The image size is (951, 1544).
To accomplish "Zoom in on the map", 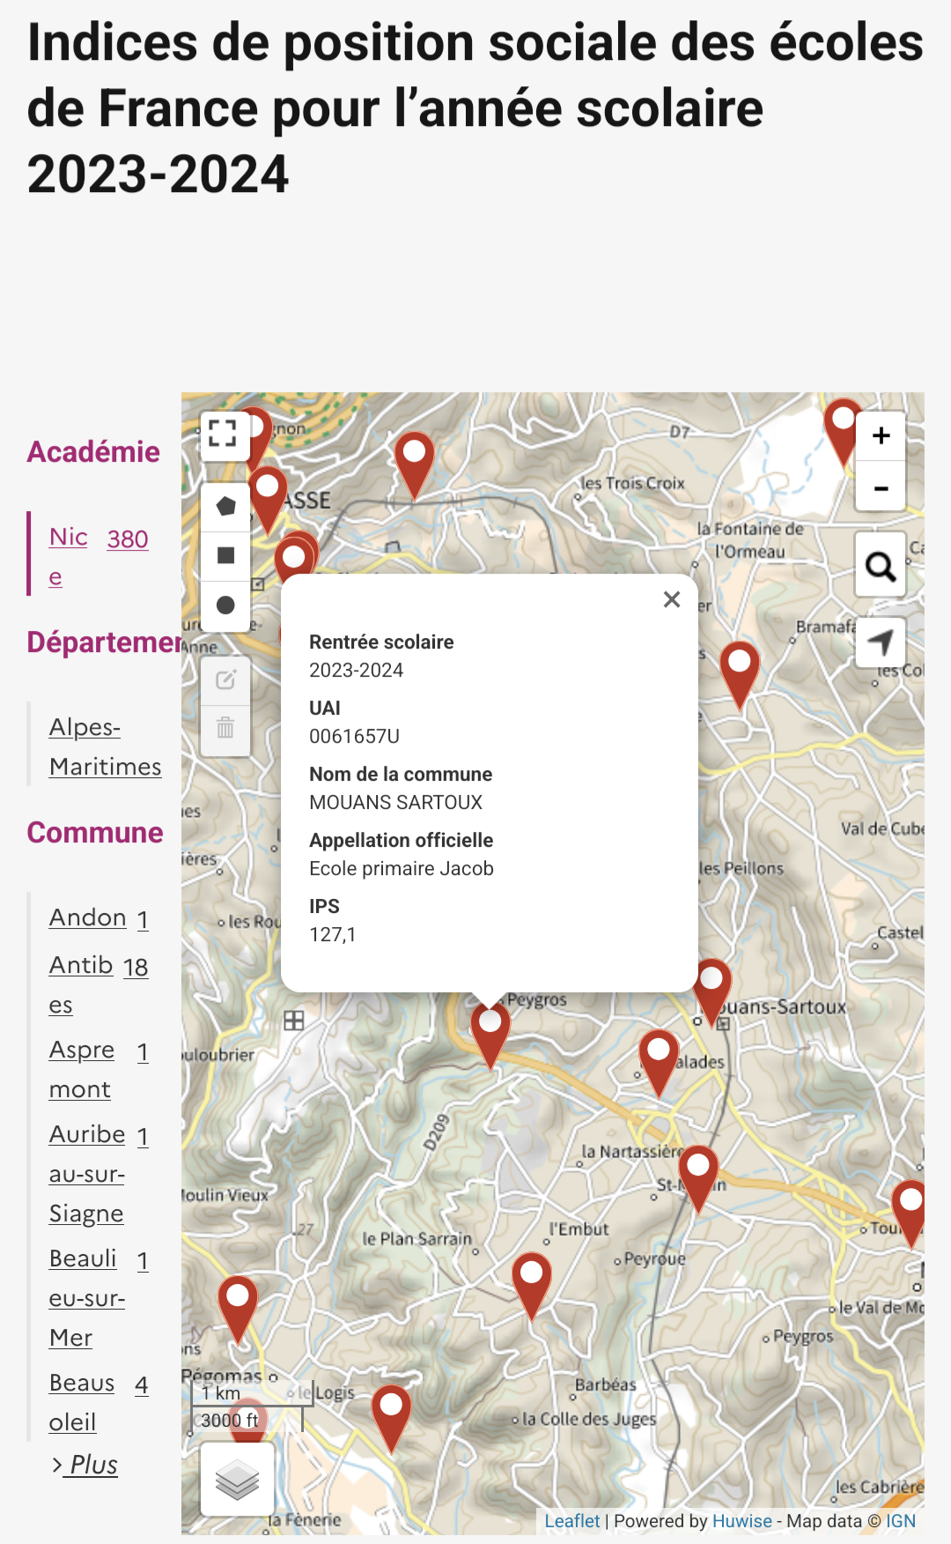I will (881, 436).
